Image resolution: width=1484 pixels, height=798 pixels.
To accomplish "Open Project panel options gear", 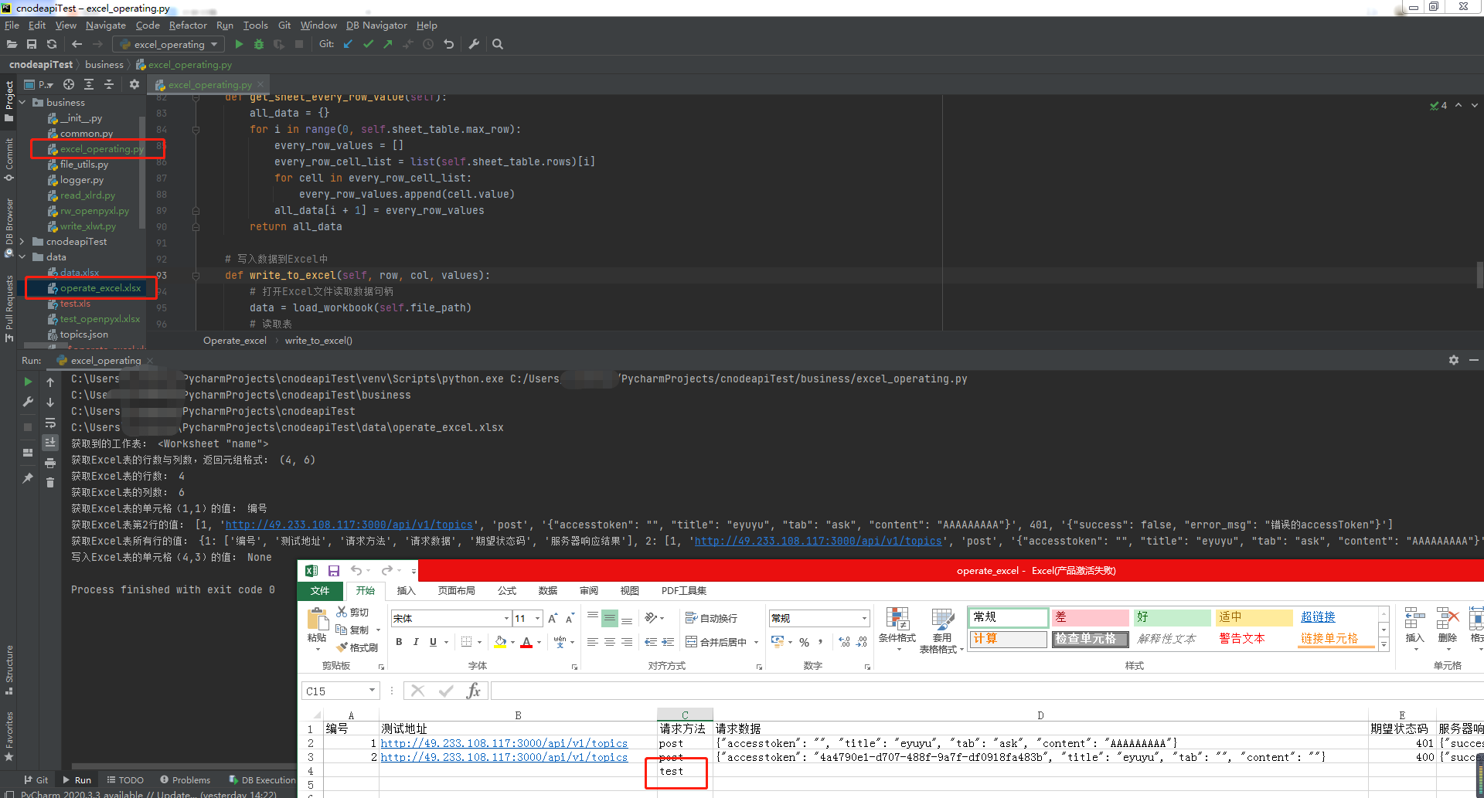I will coord(134,84).
